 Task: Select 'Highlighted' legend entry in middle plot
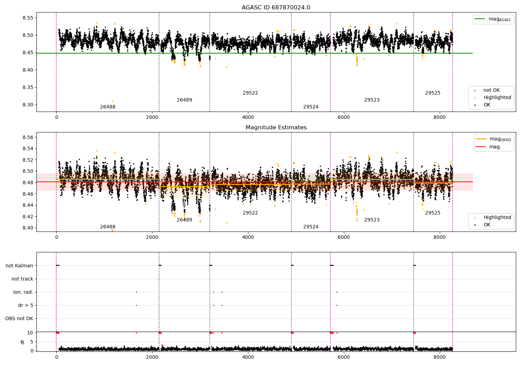click(497, 218)
